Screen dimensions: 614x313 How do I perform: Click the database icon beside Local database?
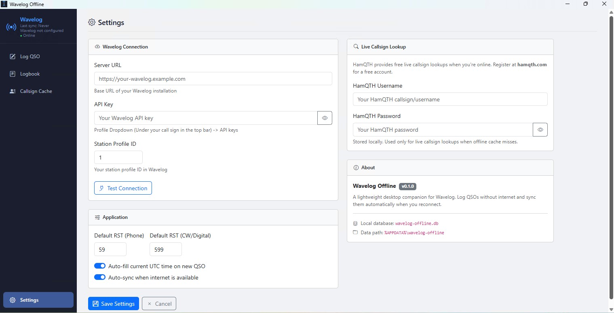355,223
